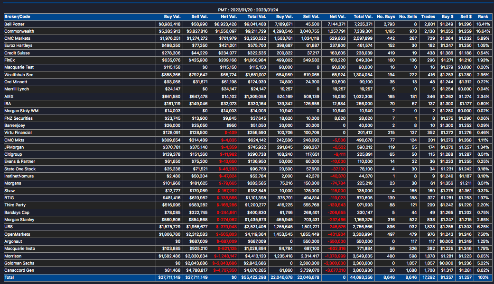Select the CMC Markets broker name

click(18, 38)
